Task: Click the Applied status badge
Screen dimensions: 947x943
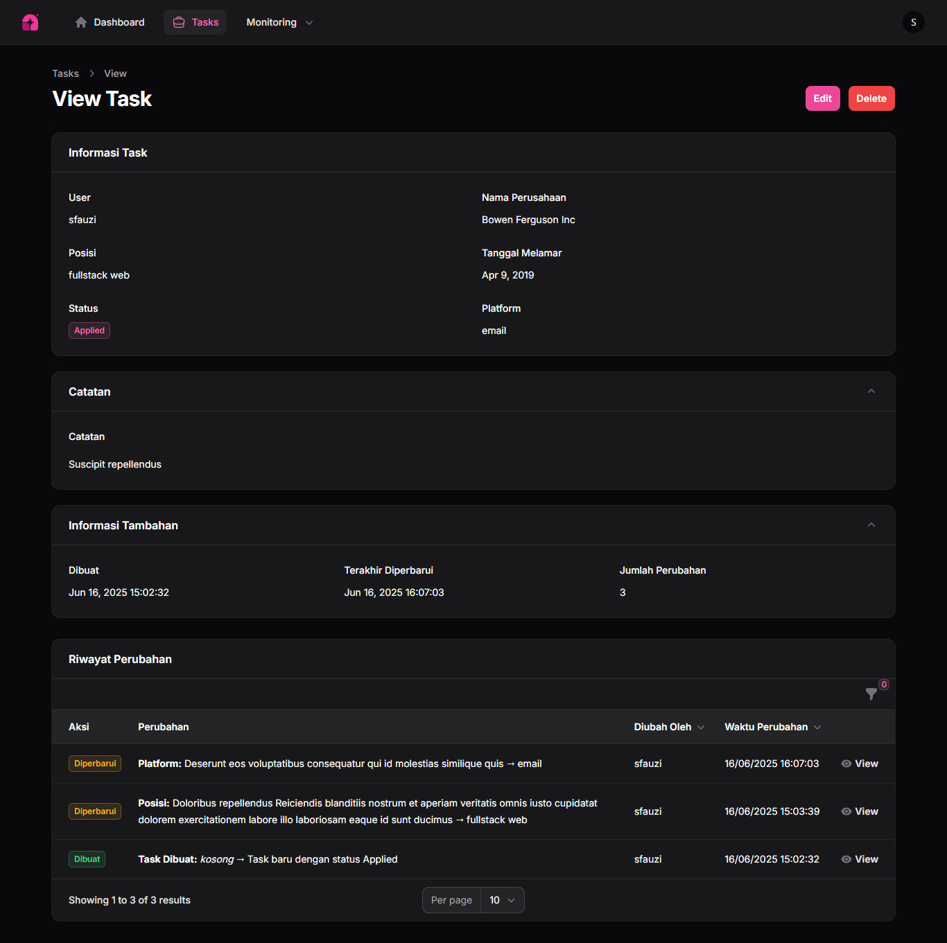Action: coord(89,331)
